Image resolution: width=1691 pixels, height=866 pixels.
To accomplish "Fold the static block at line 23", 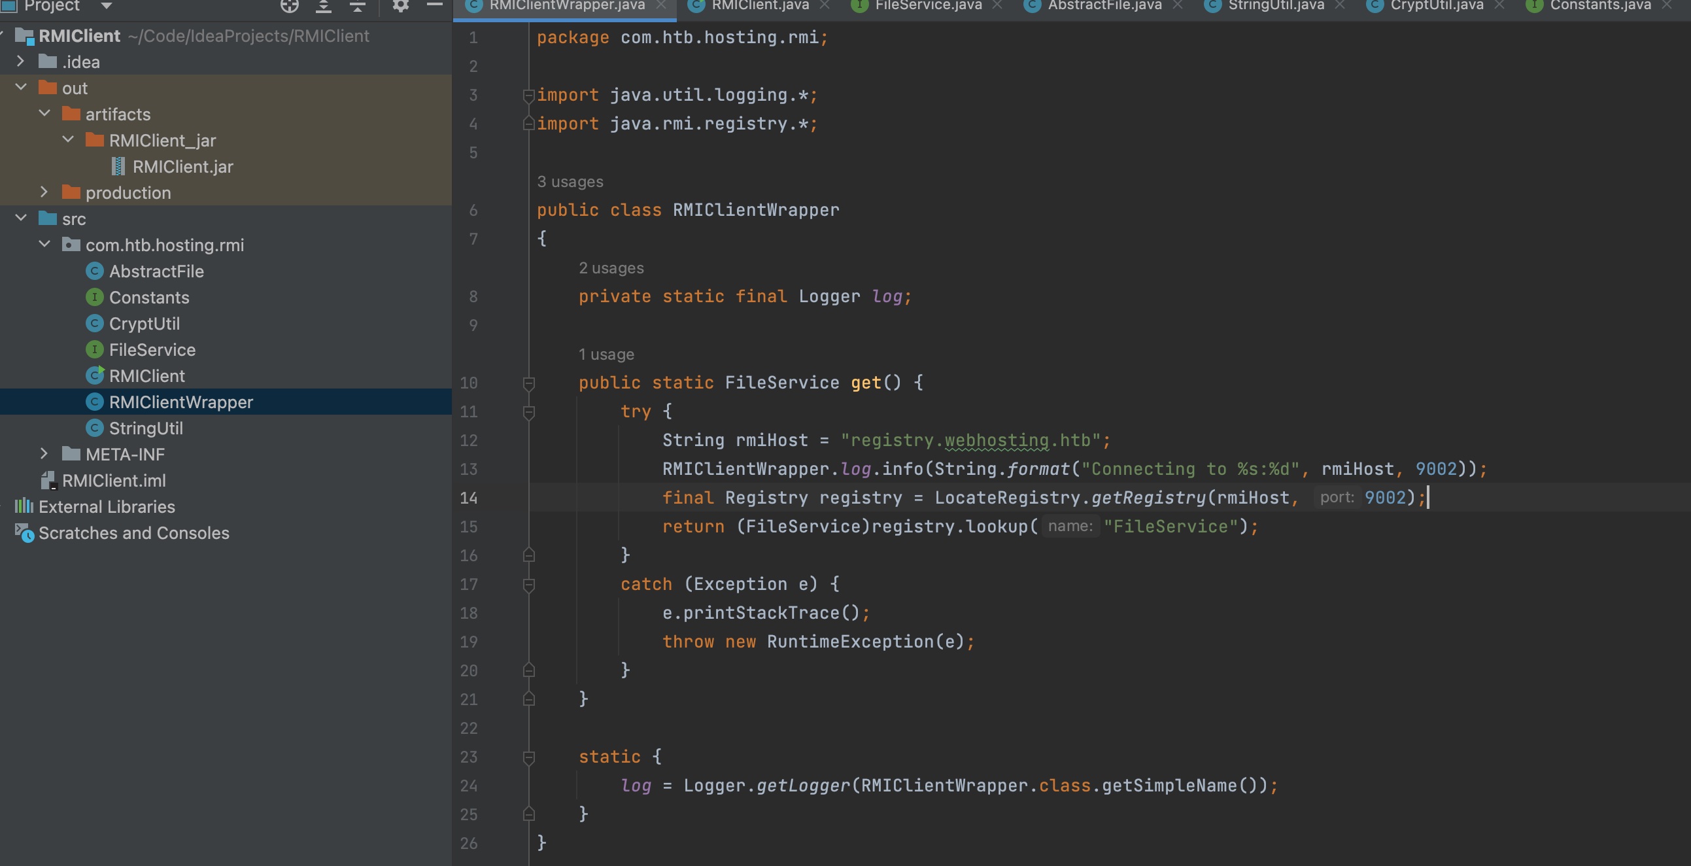I will coord(528,757).
